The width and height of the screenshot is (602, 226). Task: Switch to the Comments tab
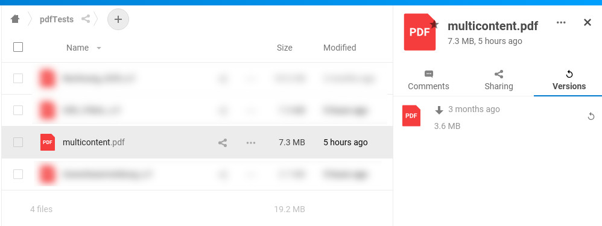click(428, 81)
